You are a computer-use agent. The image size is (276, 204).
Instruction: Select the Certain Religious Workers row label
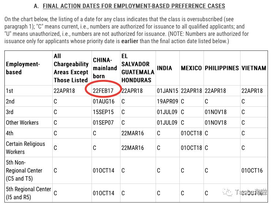pos(25,148)
